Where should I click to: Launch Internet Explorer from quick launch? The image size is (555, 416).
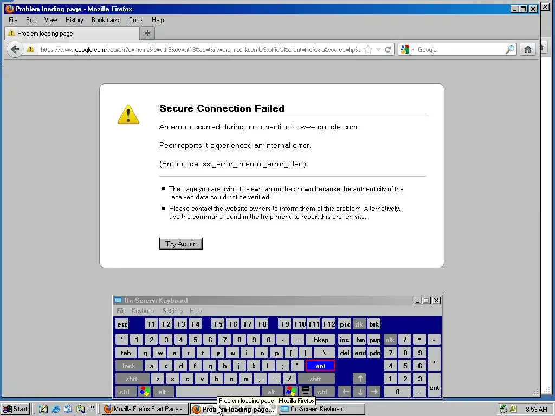click(x=56, y=409)
